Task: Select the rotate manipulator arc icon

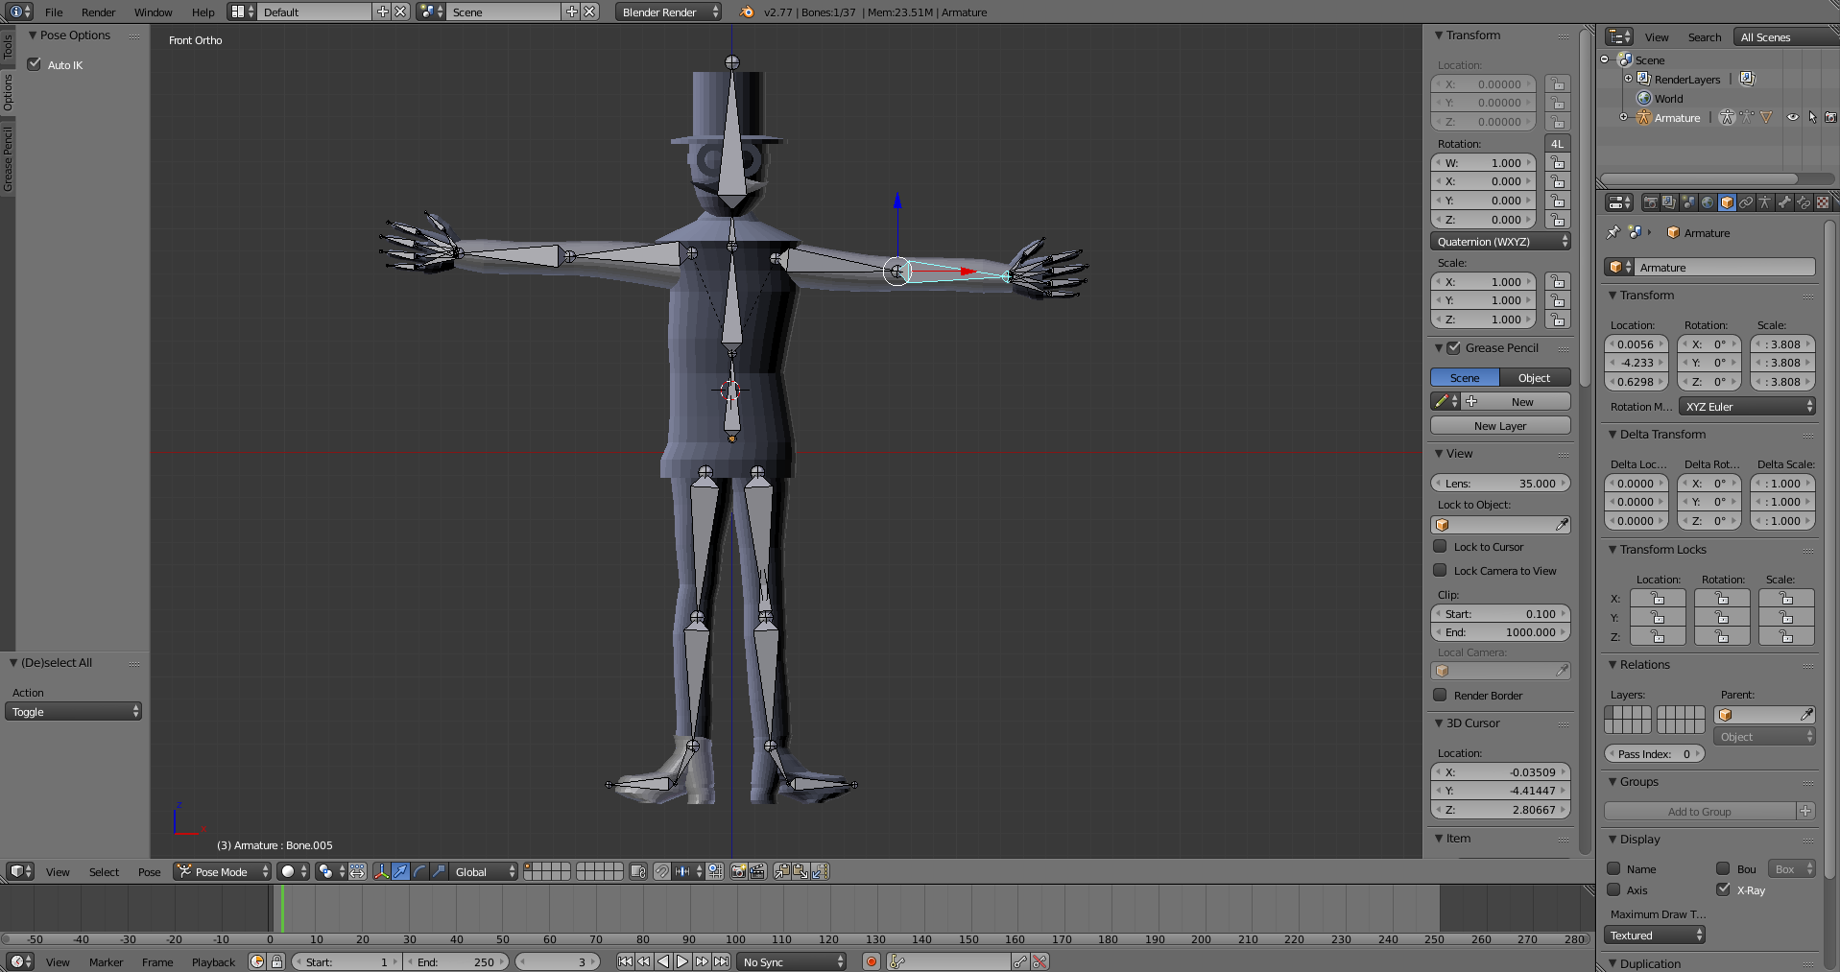Action: tap(419, 871)
